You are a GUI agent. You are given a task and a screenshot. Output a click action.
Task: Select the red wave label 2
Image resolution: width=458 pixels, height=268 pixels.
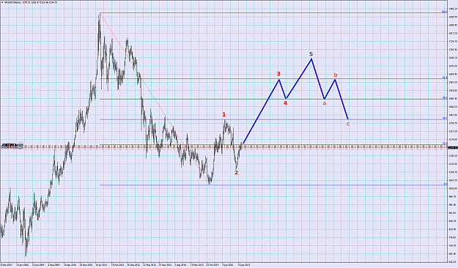pos(236,173)
